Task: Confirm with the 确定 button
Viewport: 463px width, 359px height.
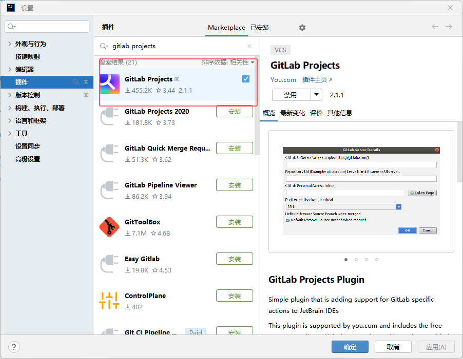Action: pos(350,347)
